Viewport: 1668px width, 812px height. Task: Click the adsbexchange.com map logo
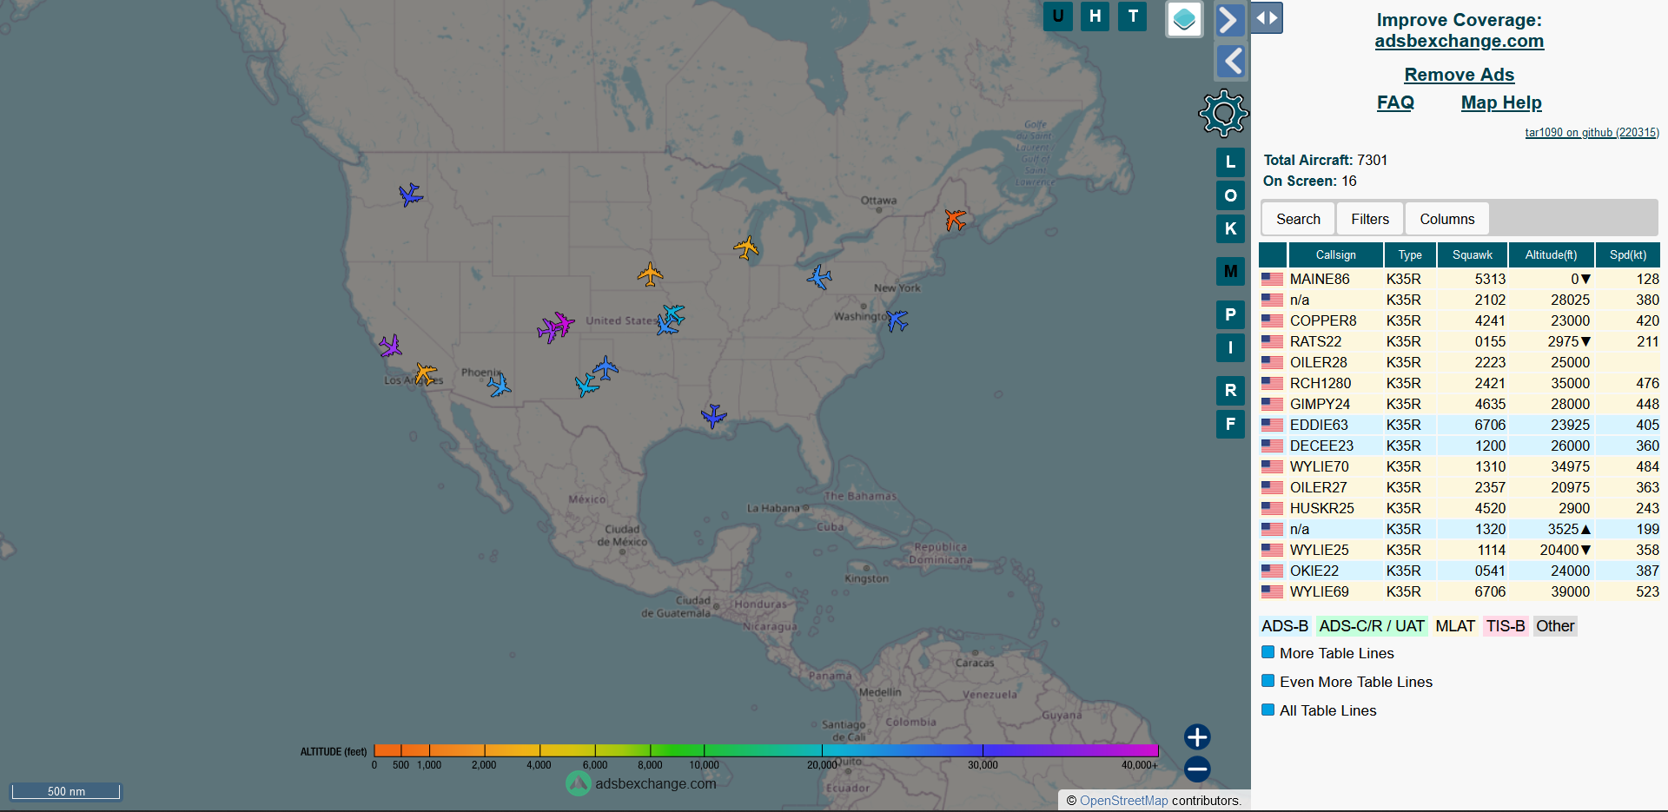click(641, 783)
